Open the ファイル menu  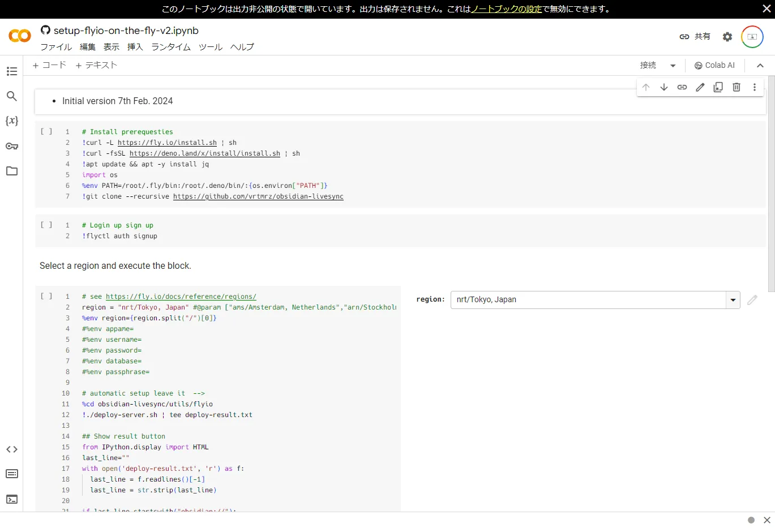point(55,47)
